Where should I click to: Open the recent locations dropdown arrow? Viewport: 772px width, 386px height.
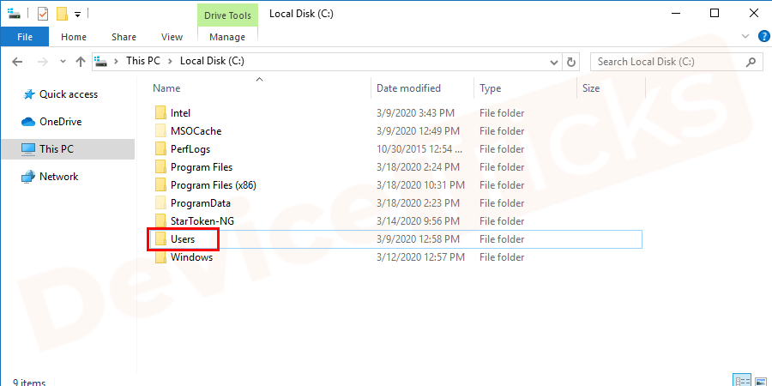click(63, 62)
